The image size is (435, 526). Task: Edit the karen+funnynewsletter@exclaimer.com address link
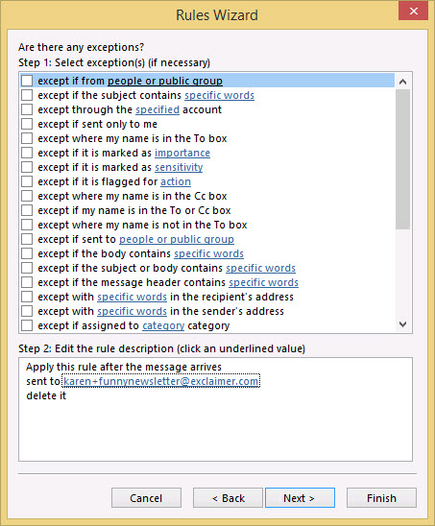[x=161, y=381]
